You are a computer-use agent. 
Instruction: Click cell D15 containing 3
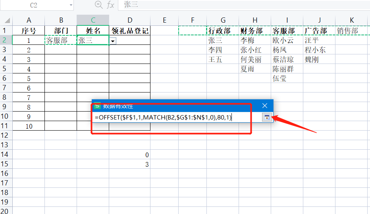point(130,164)
